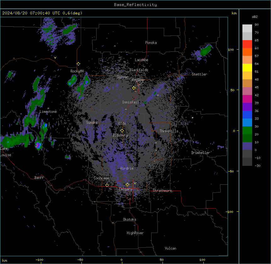Click the ThreeHills label
Screen dimensions: 271x264
pyautogui.click(x=169, y=131)
